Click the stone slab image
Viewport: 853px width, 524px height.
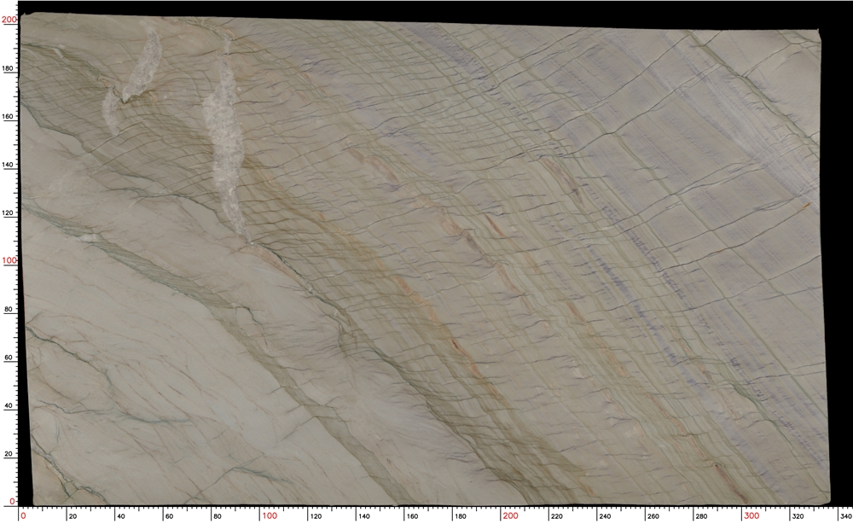point(424,259)
